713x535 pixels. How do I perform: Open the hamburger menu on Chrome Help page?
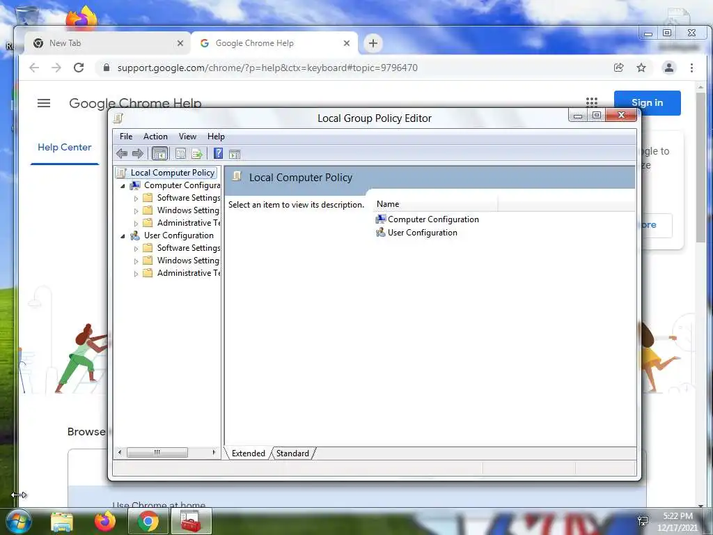(x=44, y=103)
